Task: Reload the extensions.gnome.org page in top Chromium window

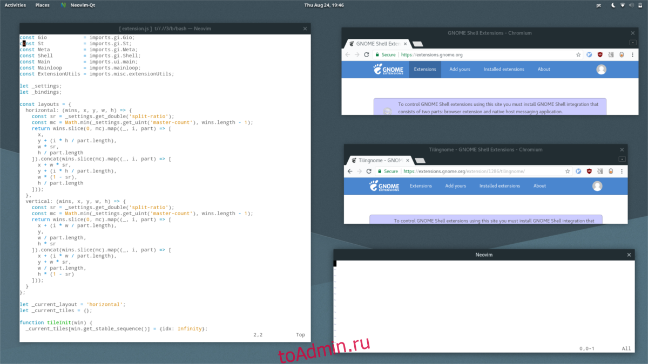Action: click(367, 54)
